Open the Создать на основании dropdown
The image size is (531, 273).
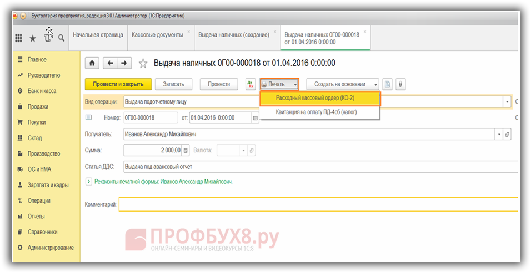tap(343, 84)
